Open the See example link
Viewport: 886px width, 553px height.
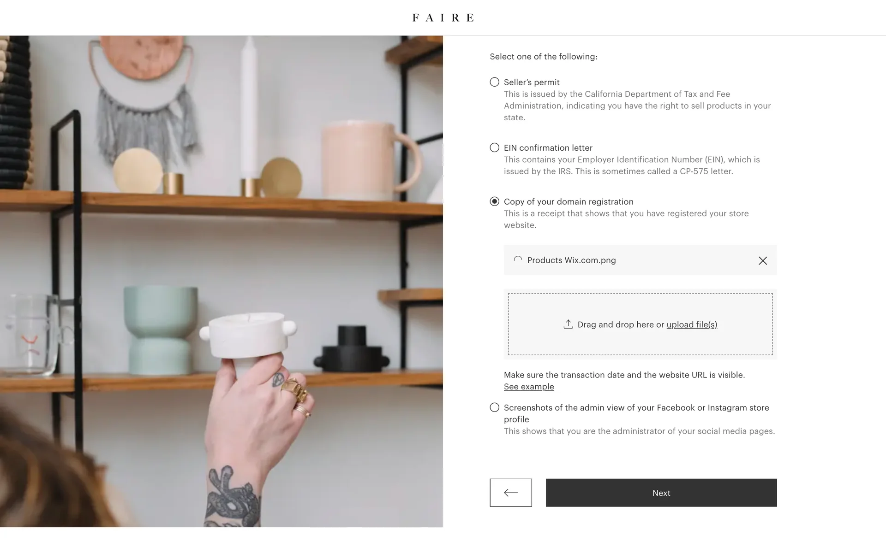529,387
